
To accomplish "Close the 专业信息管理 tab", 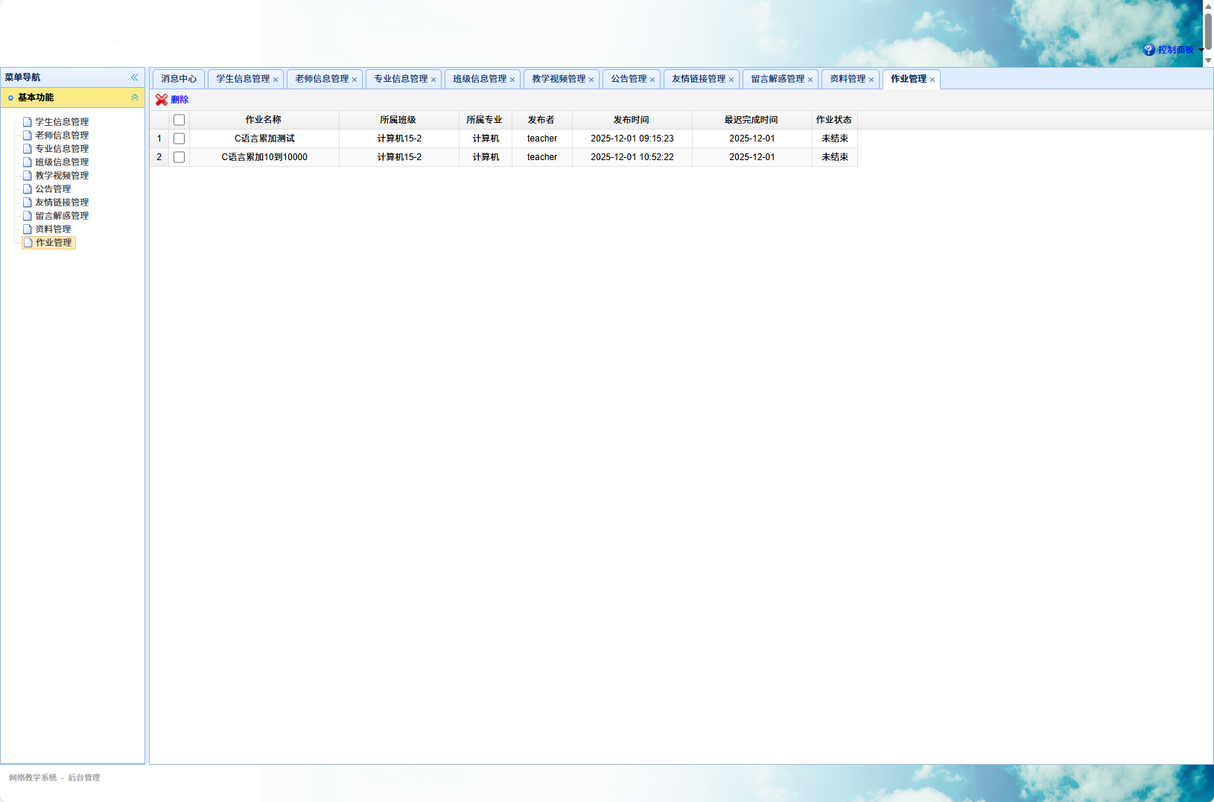I will click(433, 80).
